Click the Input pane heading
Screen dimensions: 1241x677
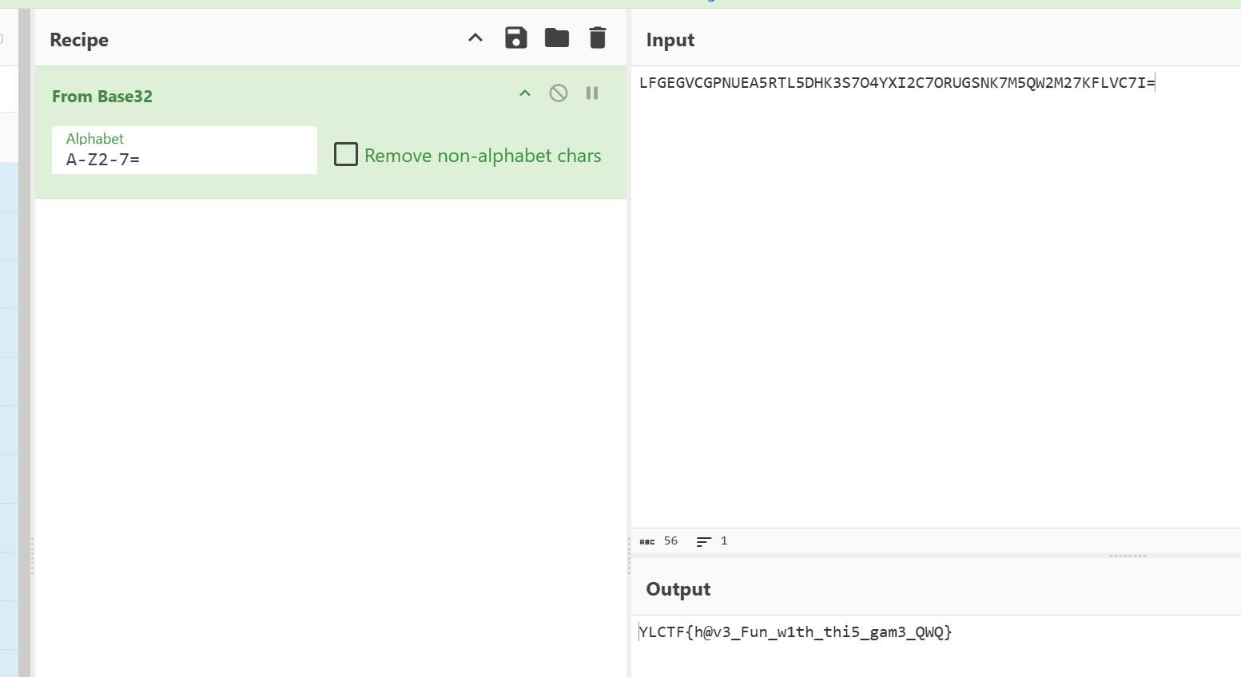click(x=670, y=40)
